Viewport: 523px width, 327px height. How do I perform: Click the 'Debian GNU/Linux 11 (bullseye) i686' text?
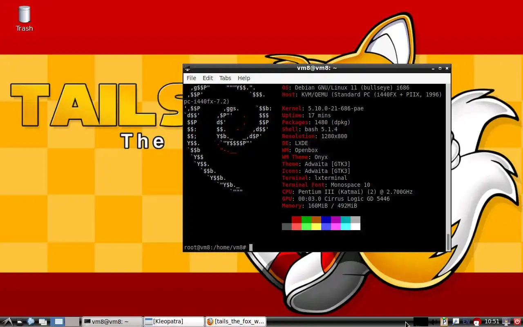click(352, 87)
